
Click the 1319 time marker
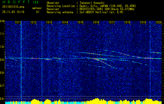point(143,22)
